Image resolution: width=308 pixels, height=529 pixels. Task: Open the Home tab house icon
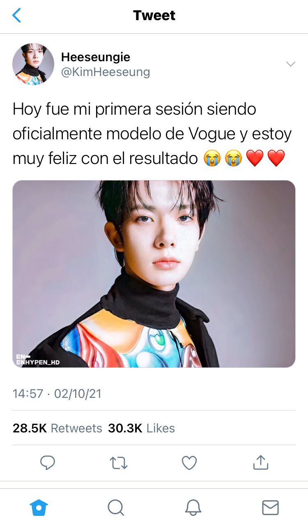(39, 508)
